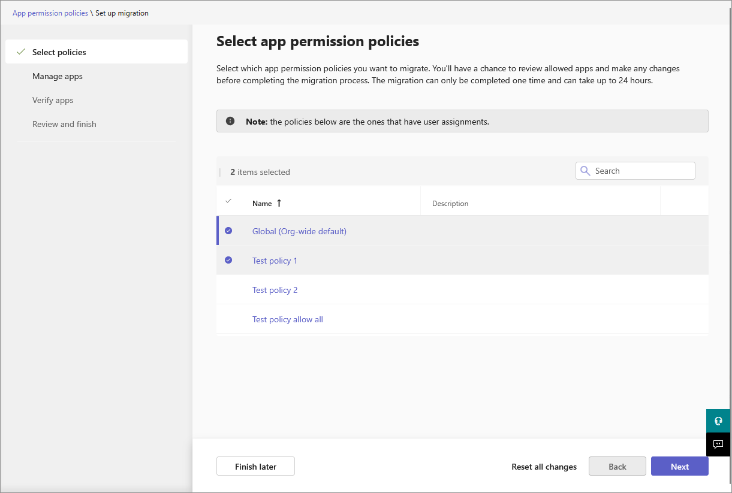Click the Next button

(x=679, y=467)
